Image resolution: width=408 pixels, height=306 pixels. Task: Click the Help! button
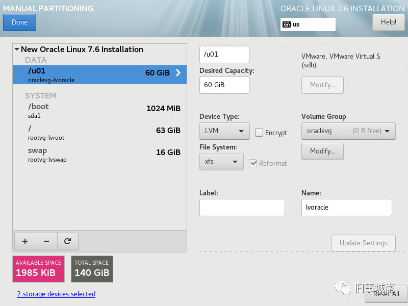(389, 22)
